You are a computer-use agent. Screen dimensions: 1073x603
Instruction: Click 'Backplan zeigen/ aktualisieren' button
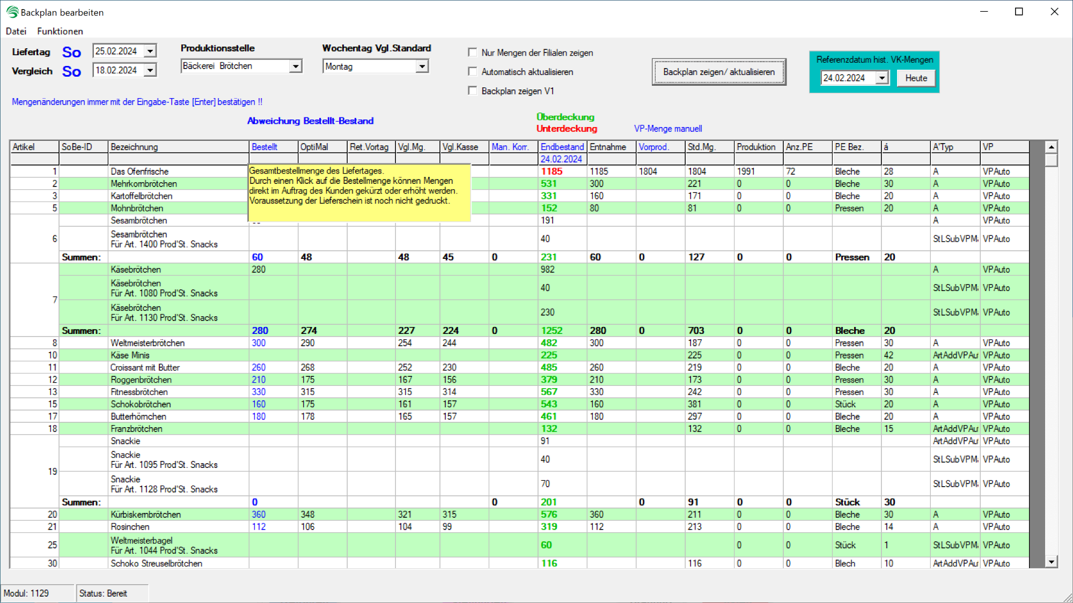tap(719, 72)
